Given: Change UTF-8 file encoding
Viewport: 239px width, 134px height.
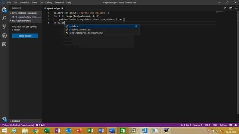Looking at the screenshot, I should click(207, 125).
